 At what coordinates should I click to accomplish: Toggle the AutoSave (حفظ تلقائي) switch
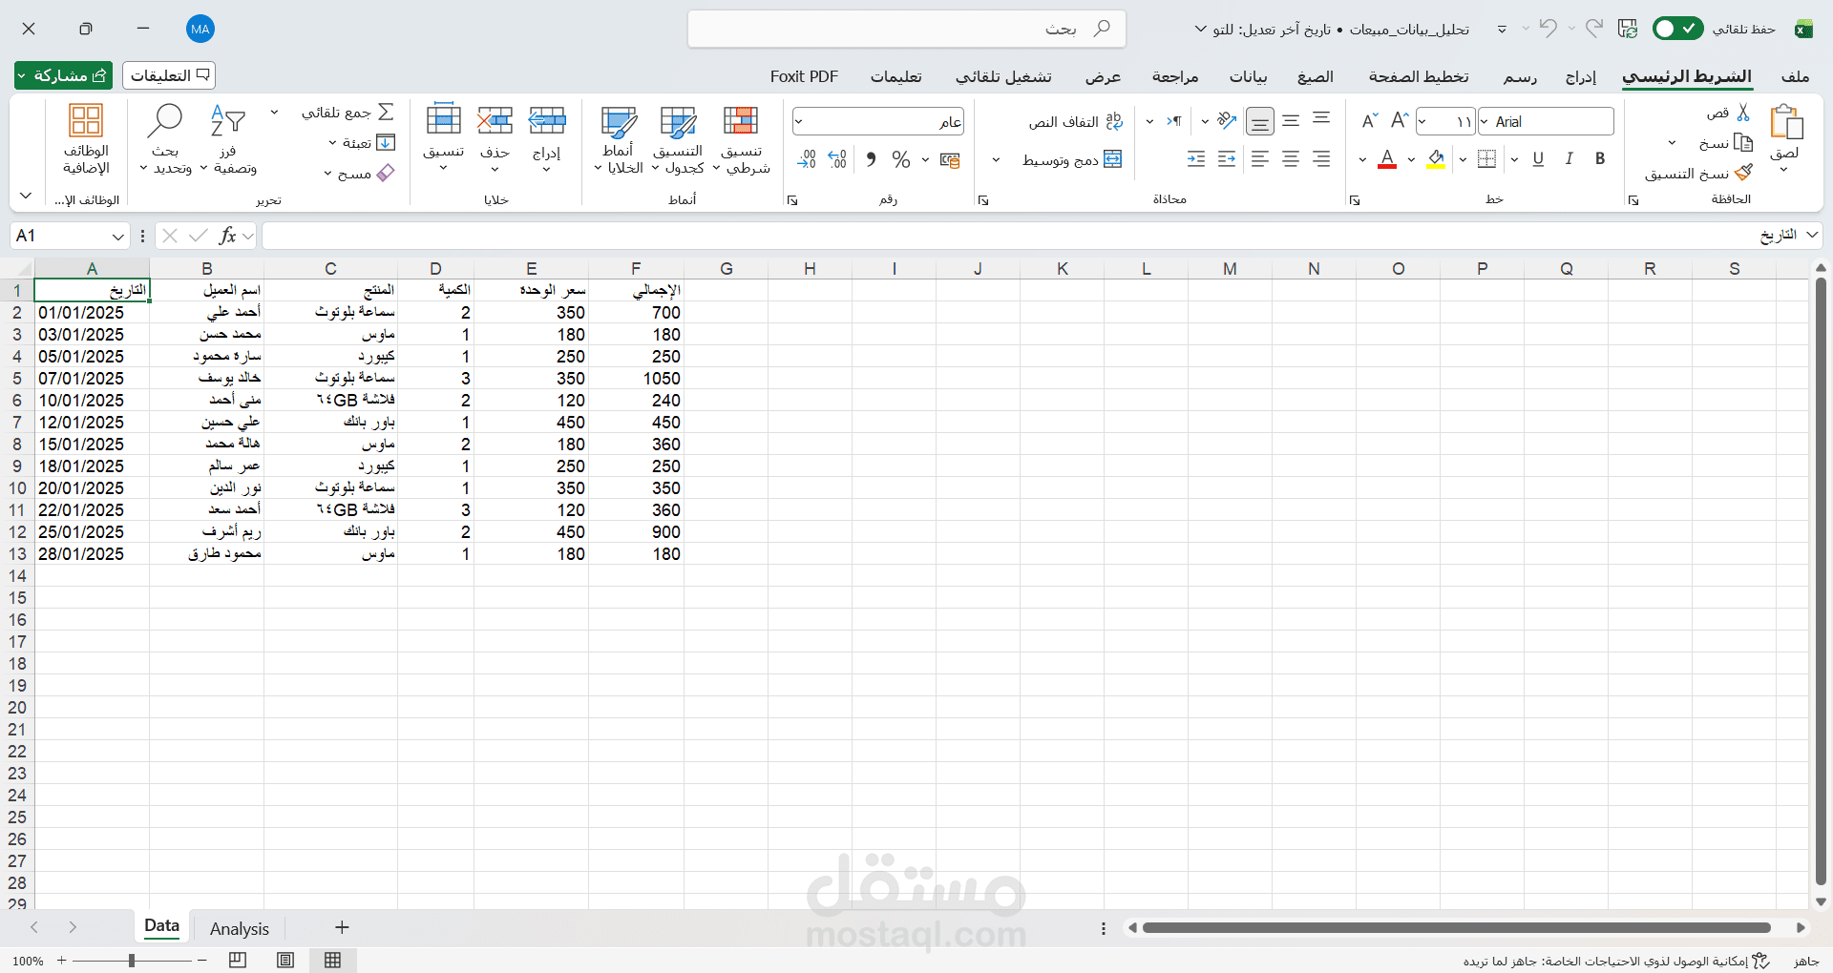coord(1677,29)
